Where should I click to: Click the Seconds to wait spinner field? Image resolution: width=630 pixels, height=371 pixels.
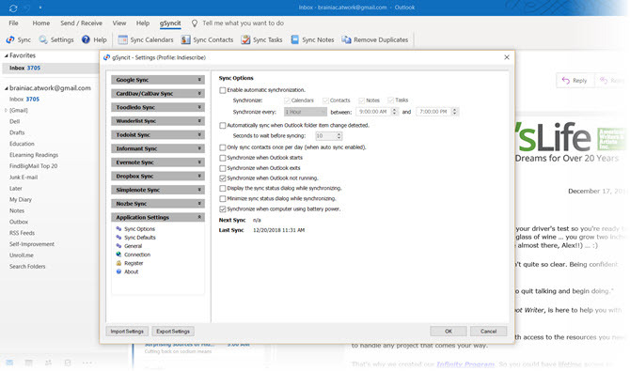point(329,136)
